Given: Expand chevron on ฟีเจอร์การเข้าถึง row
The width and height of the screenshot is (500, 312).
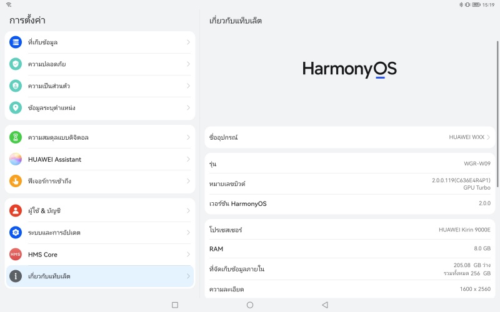Looking at the screenshot, I should pos(188,181).
